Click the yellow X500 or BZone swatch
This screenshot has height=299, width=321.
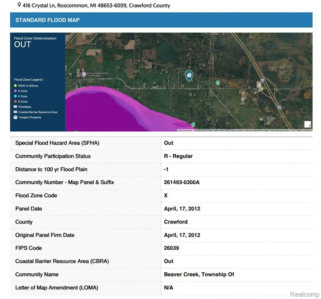tap(15, 85)
